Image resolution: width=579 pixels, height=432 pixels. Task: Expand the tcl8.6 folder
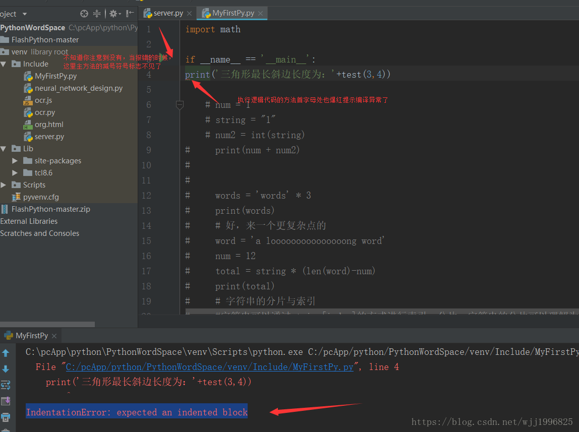coord(15,173)
